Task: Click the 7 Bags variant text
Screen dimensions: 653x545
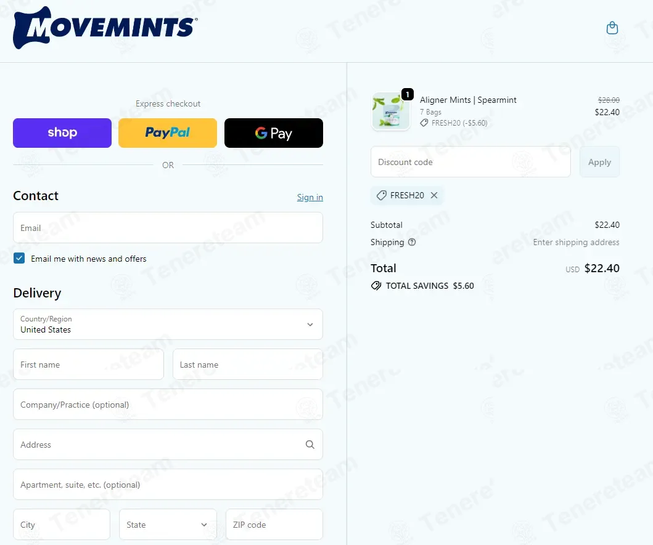Action: (430, 112)
